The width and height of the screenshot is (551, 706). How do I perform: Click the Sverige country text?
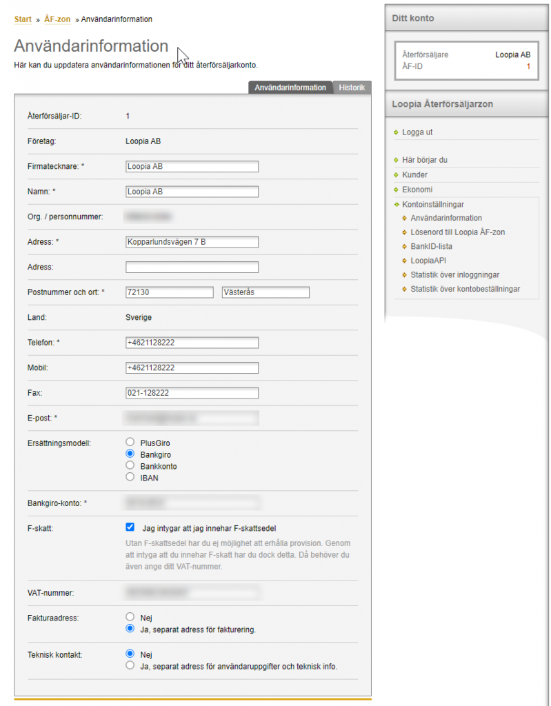point(139,317)
